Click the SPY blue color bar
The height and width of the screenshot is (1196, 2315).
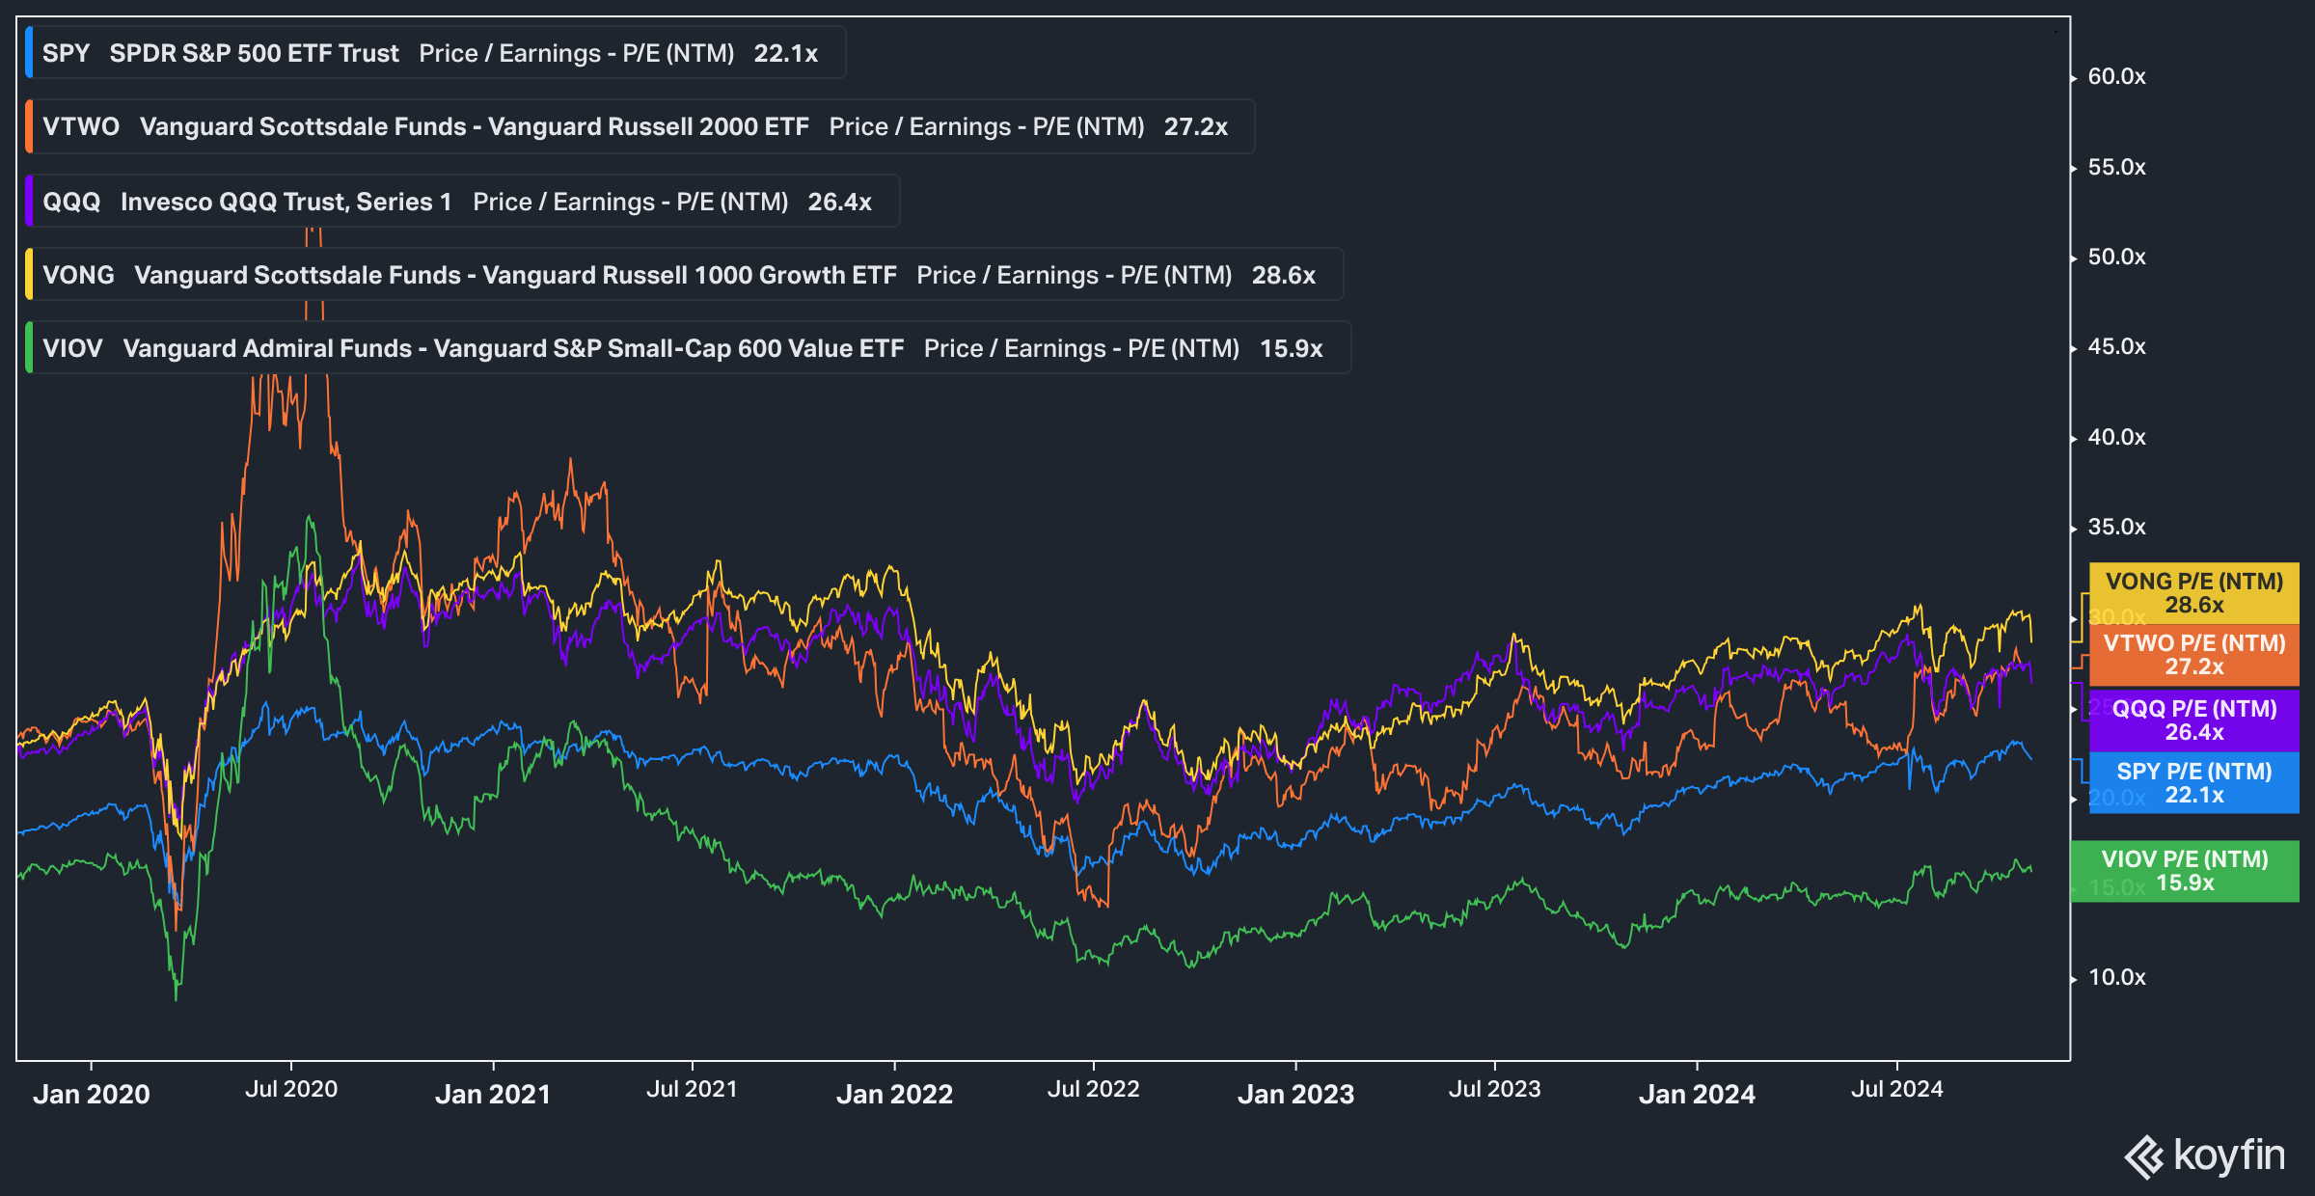click(29, 53)
